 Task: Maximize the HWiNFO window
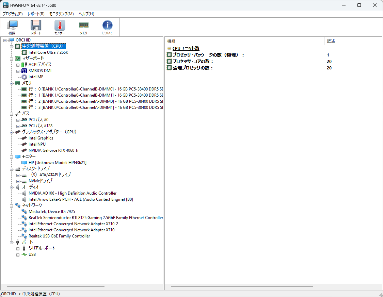[x=359, y=5]
